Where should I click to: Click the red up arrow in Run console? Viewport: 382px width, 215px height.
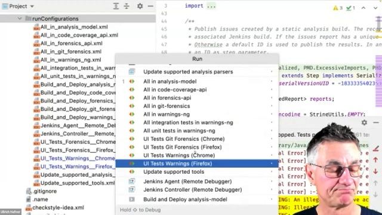coord(375,160)
